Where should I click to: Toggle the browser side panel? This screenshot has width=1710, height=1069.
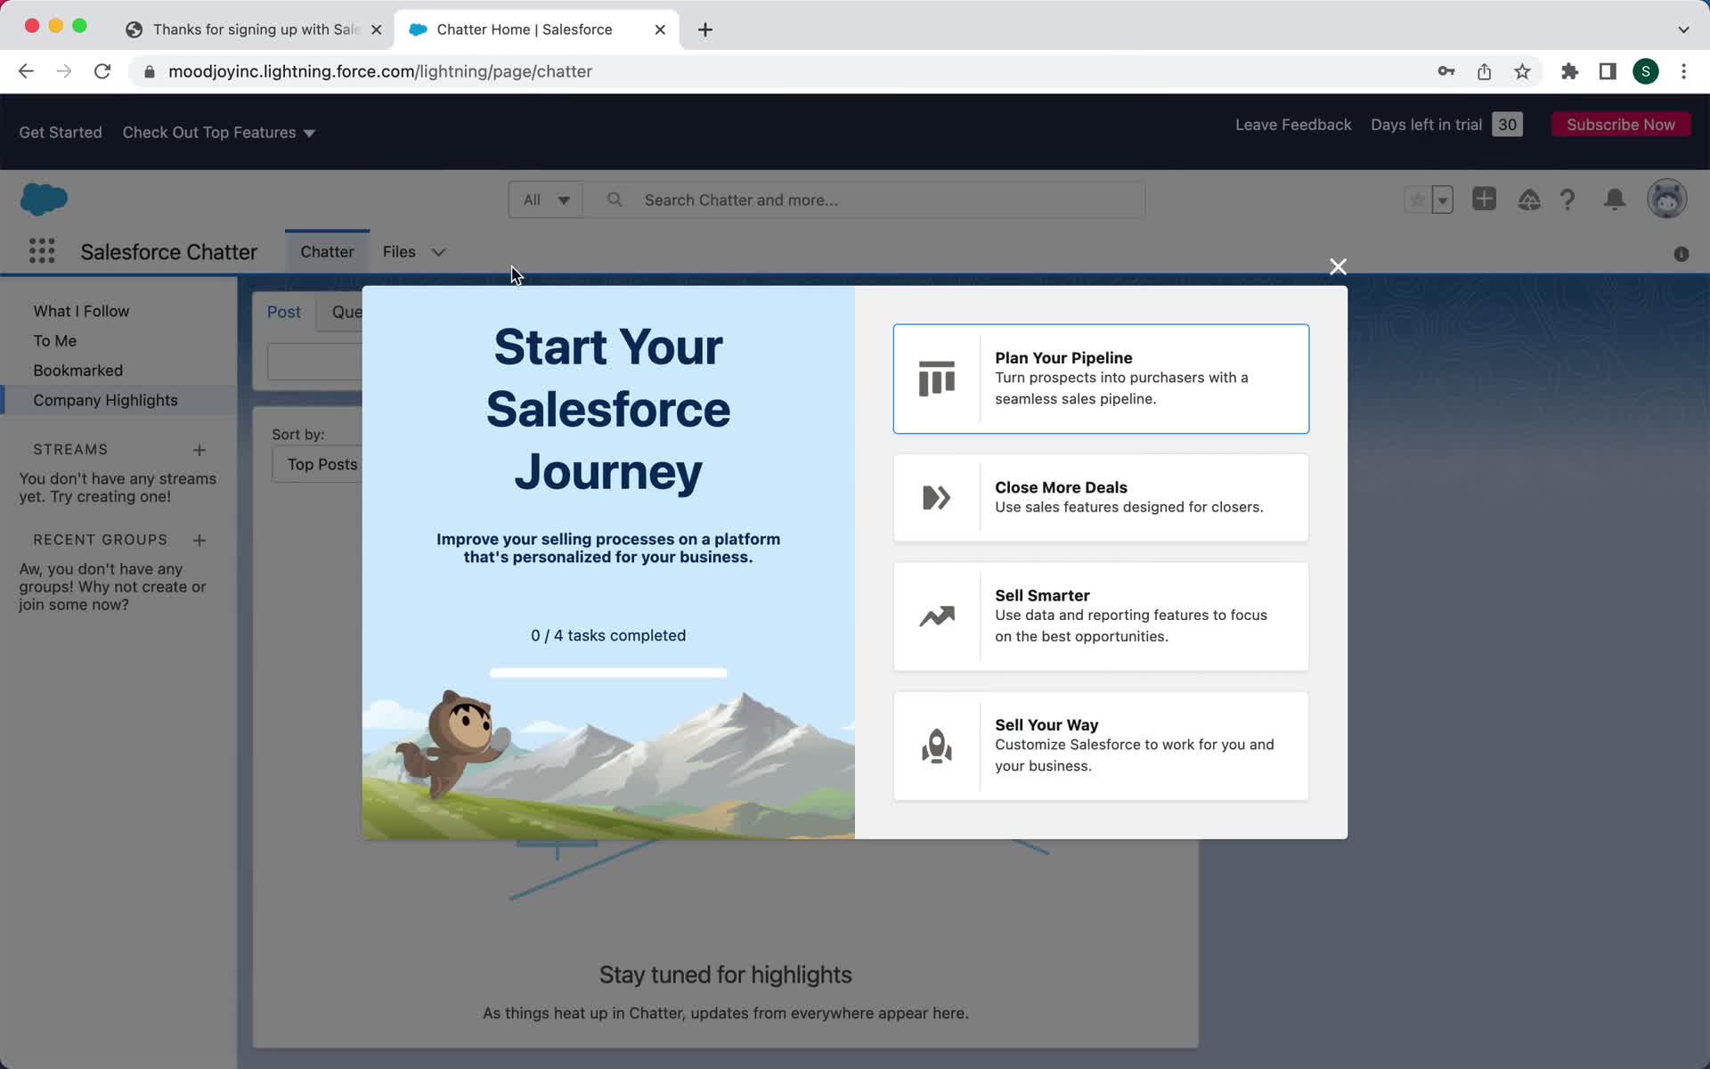click(1608, 71)
